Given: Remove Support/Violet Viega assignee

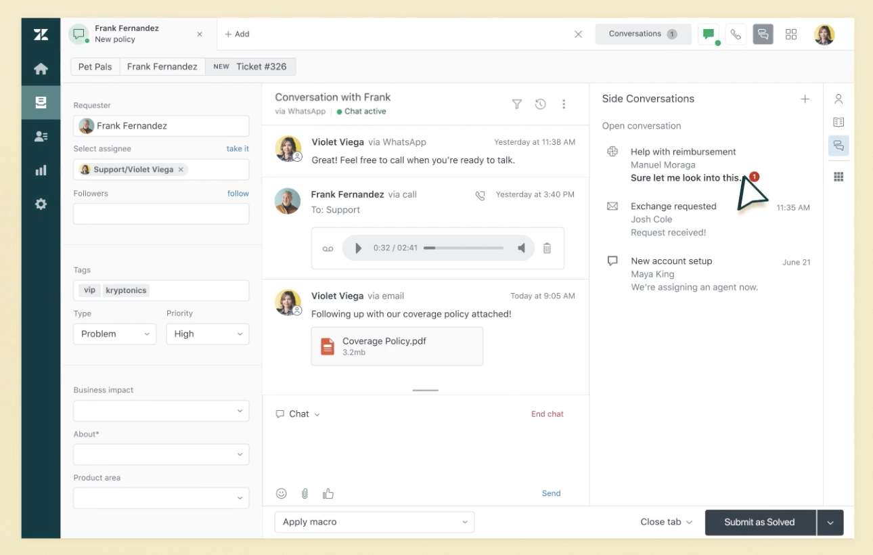Looking at the screenshot, I should click(x=181, y=170).
